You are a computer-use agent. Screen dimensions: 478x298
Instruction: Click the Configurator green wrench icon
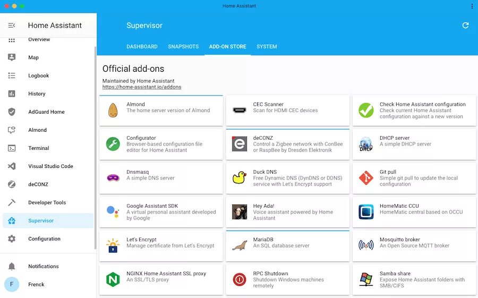tap(113, 143)
